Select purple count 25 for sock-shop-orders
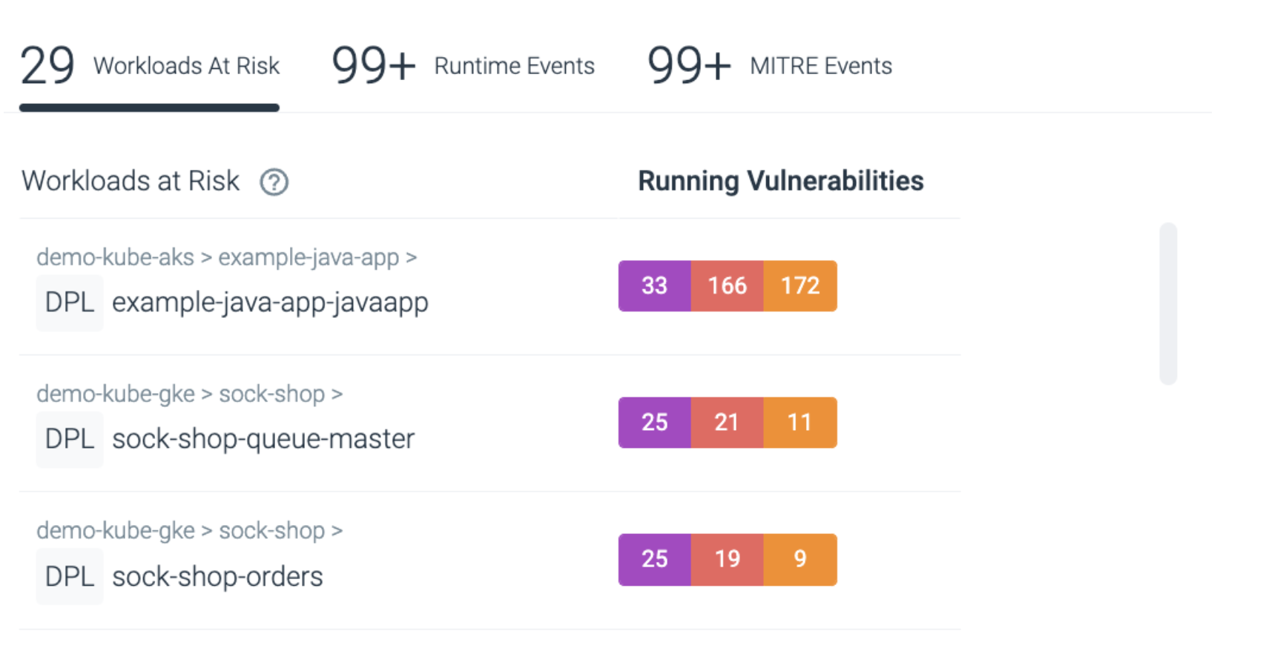This screenshot has width=1286, height=654. coord(655,559)
